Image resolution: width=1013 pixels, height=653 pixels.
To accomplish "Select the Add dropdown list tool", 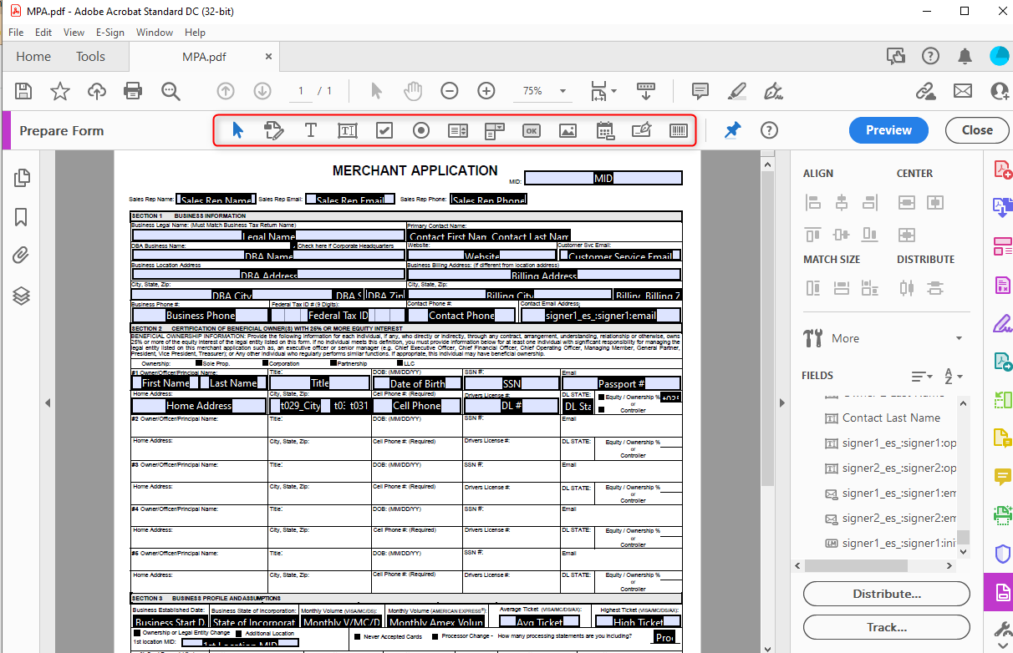I will [x=495, y=130].
